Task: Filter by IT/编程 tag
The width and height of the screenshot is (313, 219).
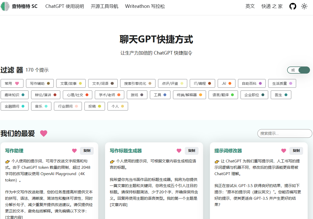Action: 202,83
